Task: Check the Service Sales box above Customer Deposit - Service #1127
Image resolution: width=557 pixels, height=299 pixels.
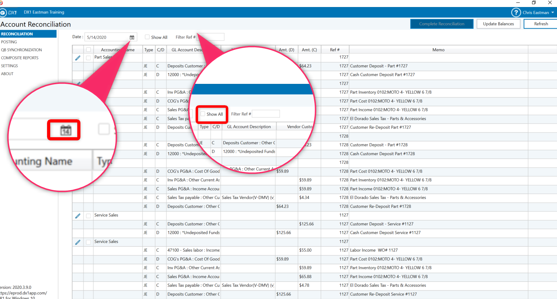Action: (89, 216)
